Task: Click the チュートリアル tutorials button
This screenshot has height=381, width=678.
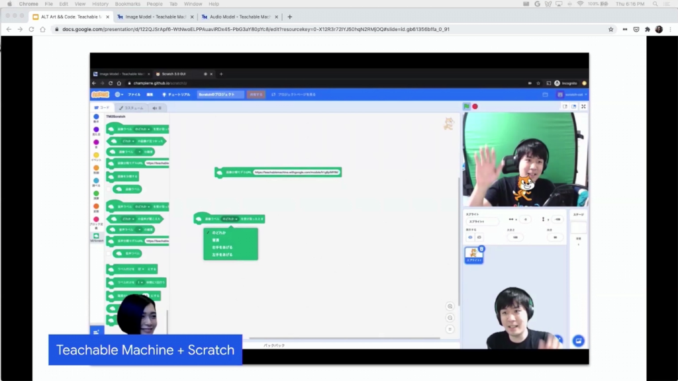Action: (176, 95)
